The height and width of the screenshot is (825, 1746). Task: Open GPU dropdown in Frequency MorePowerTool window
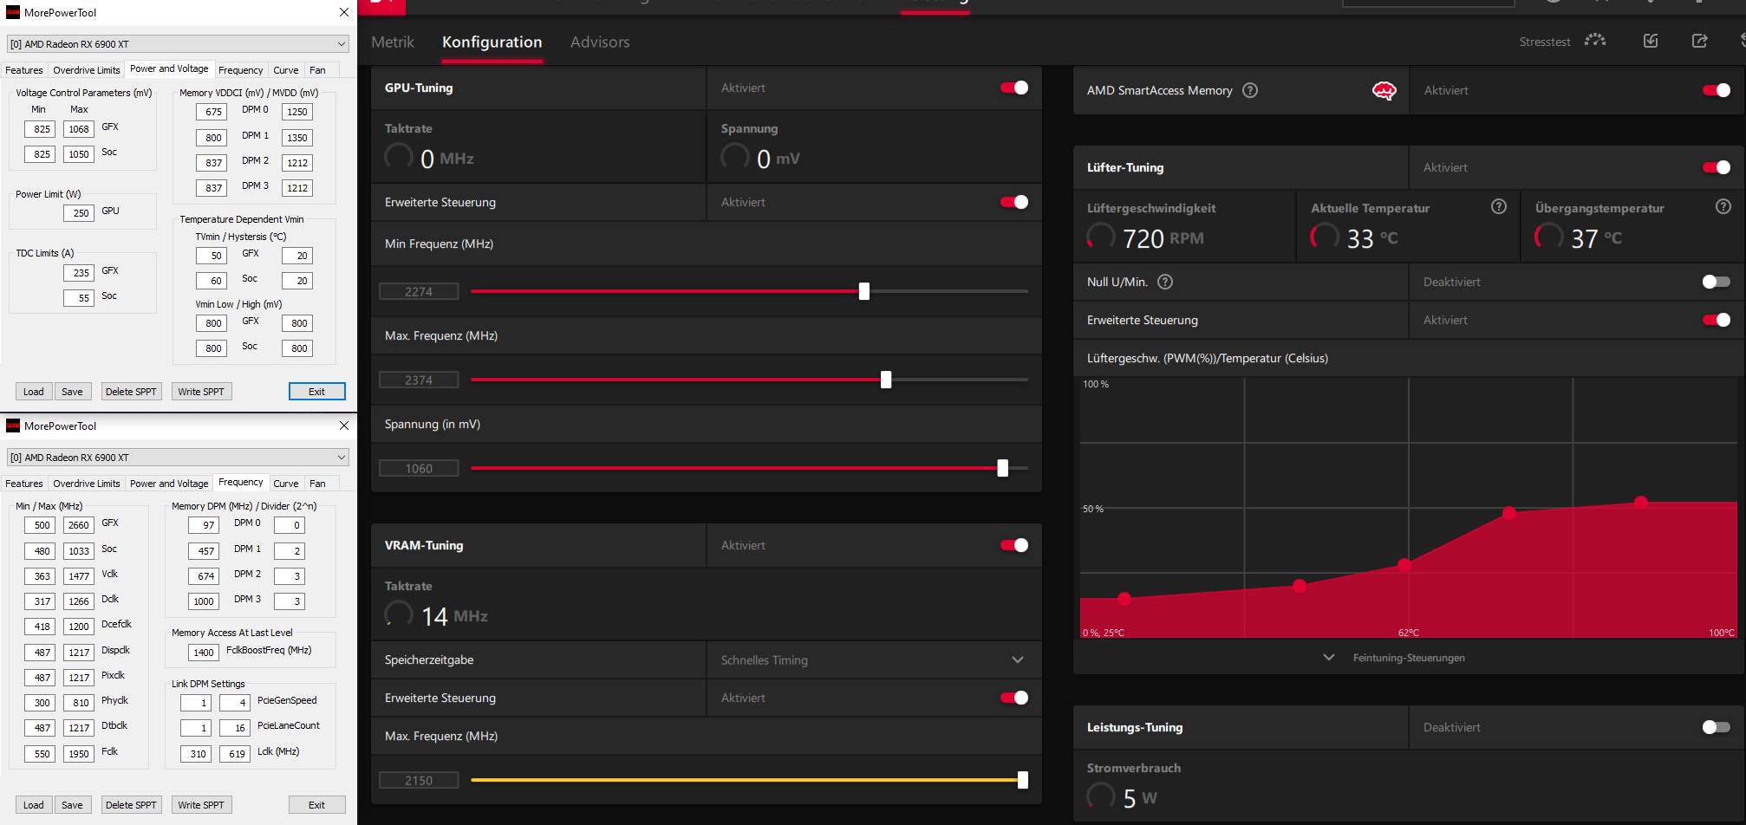click(178, 457)
